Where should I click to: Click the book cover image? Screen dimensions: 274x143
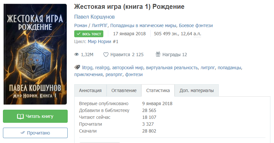pyautogui.click(x=35, y=54)
